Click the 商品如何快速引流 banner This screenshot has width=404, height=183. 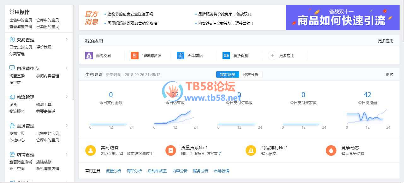343,18
